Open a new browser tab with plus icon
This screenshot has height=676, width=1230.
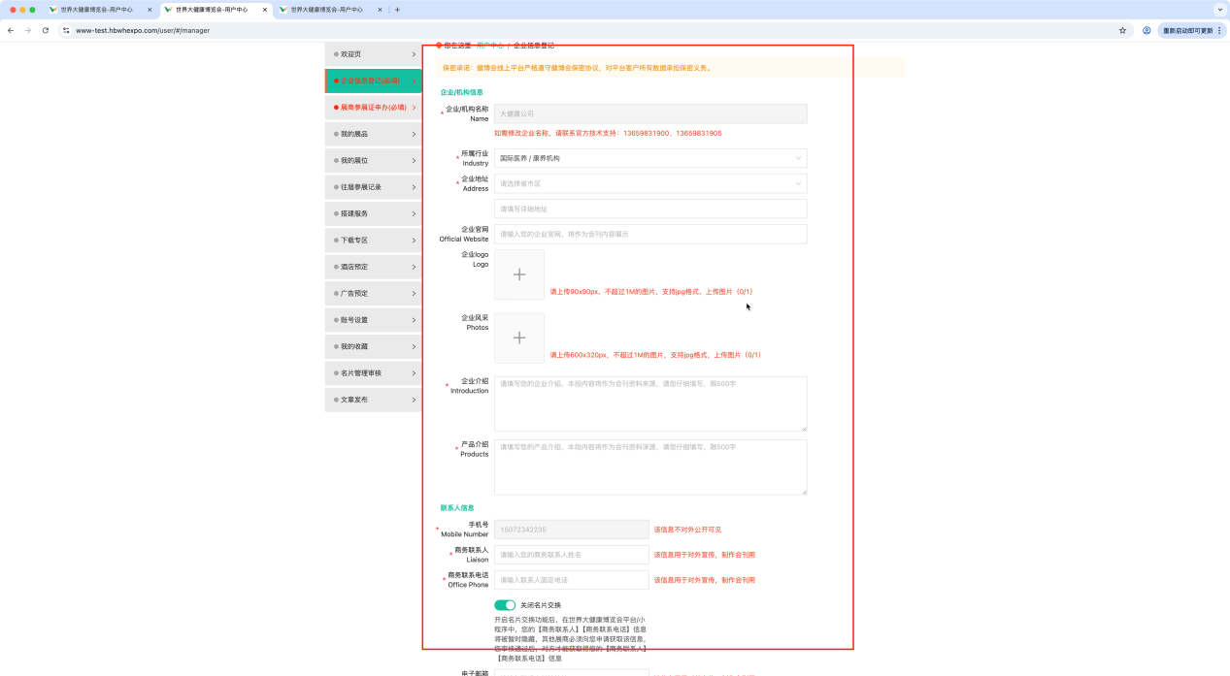tap(397, 10)
